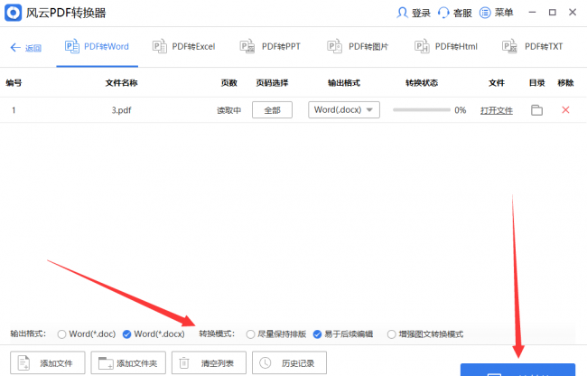
Task: Open output folder icon for 3.pdf
Action: (536, 110)
